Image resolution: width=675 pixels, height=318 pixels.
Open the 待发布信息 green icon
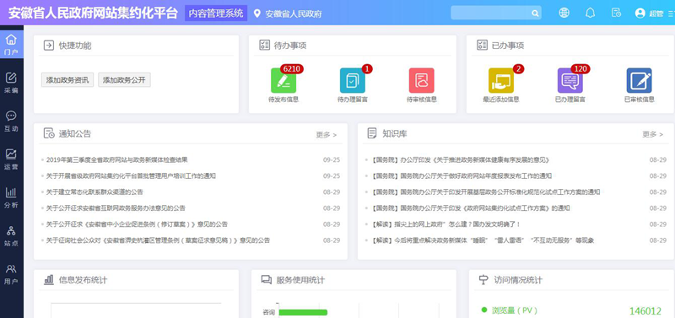click(x=283, y=80)
